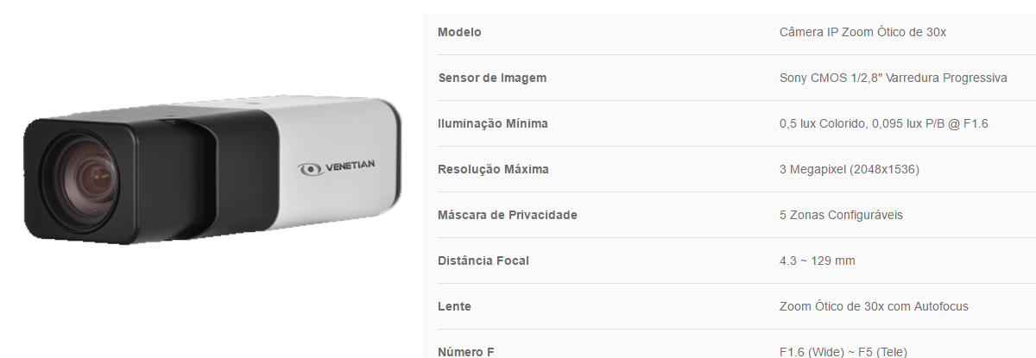Click the Resolução Máxima label
Image resolution: width=1036 pixels, height=358 pixels.
point(493,169)
